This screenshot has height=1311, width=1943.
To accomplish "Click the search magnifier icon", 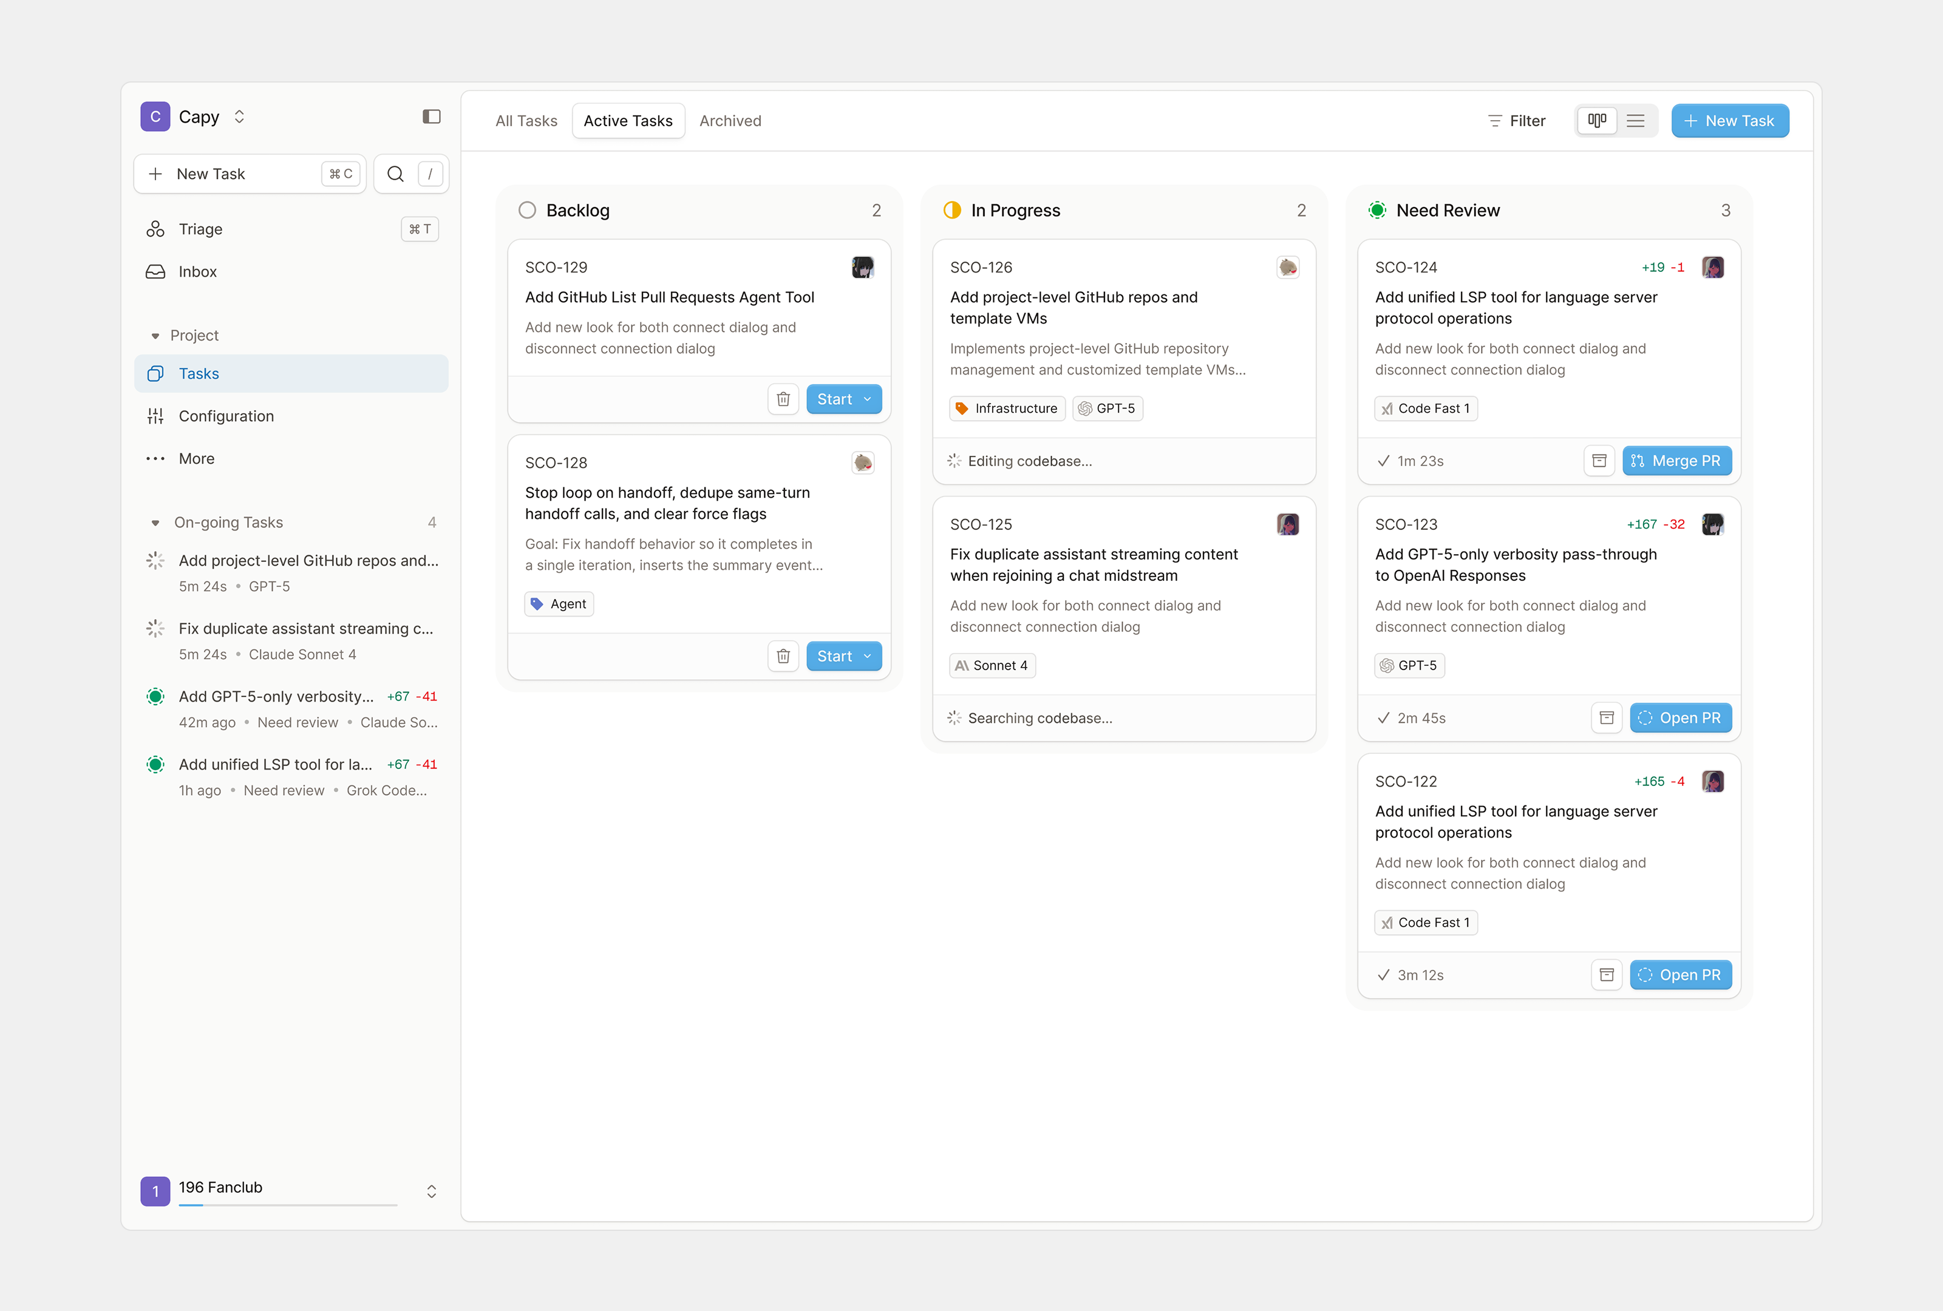I will (395, 174).
